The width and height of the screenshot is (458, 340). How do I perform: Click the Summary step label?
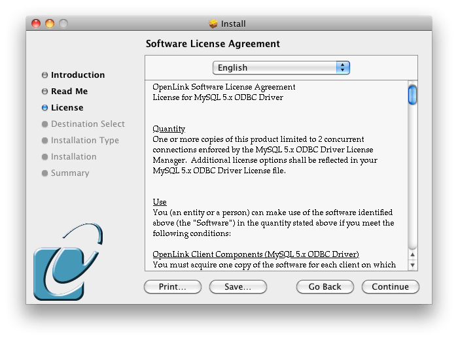pos(70,173)
